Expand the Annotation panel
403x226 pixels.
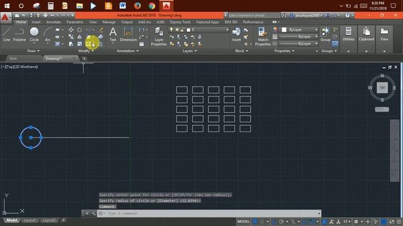[128, 51]
